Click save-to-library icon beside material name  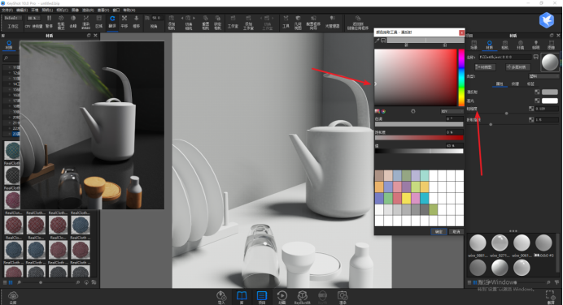tap(535, 57)
